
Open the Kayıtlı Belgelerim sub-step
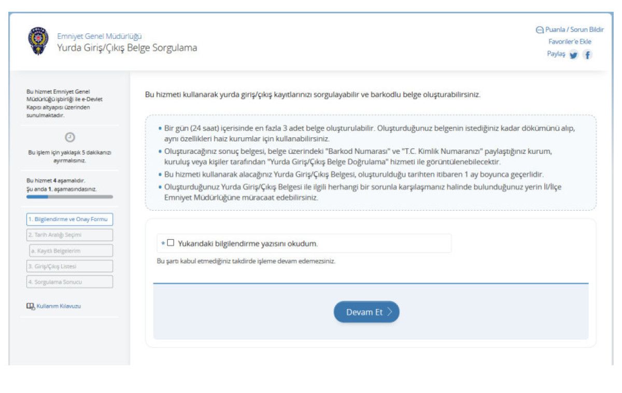[x=71, y=251]
